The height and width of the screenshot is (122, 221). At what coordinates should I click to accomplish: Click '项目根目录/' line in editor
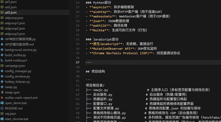(95, 85)
